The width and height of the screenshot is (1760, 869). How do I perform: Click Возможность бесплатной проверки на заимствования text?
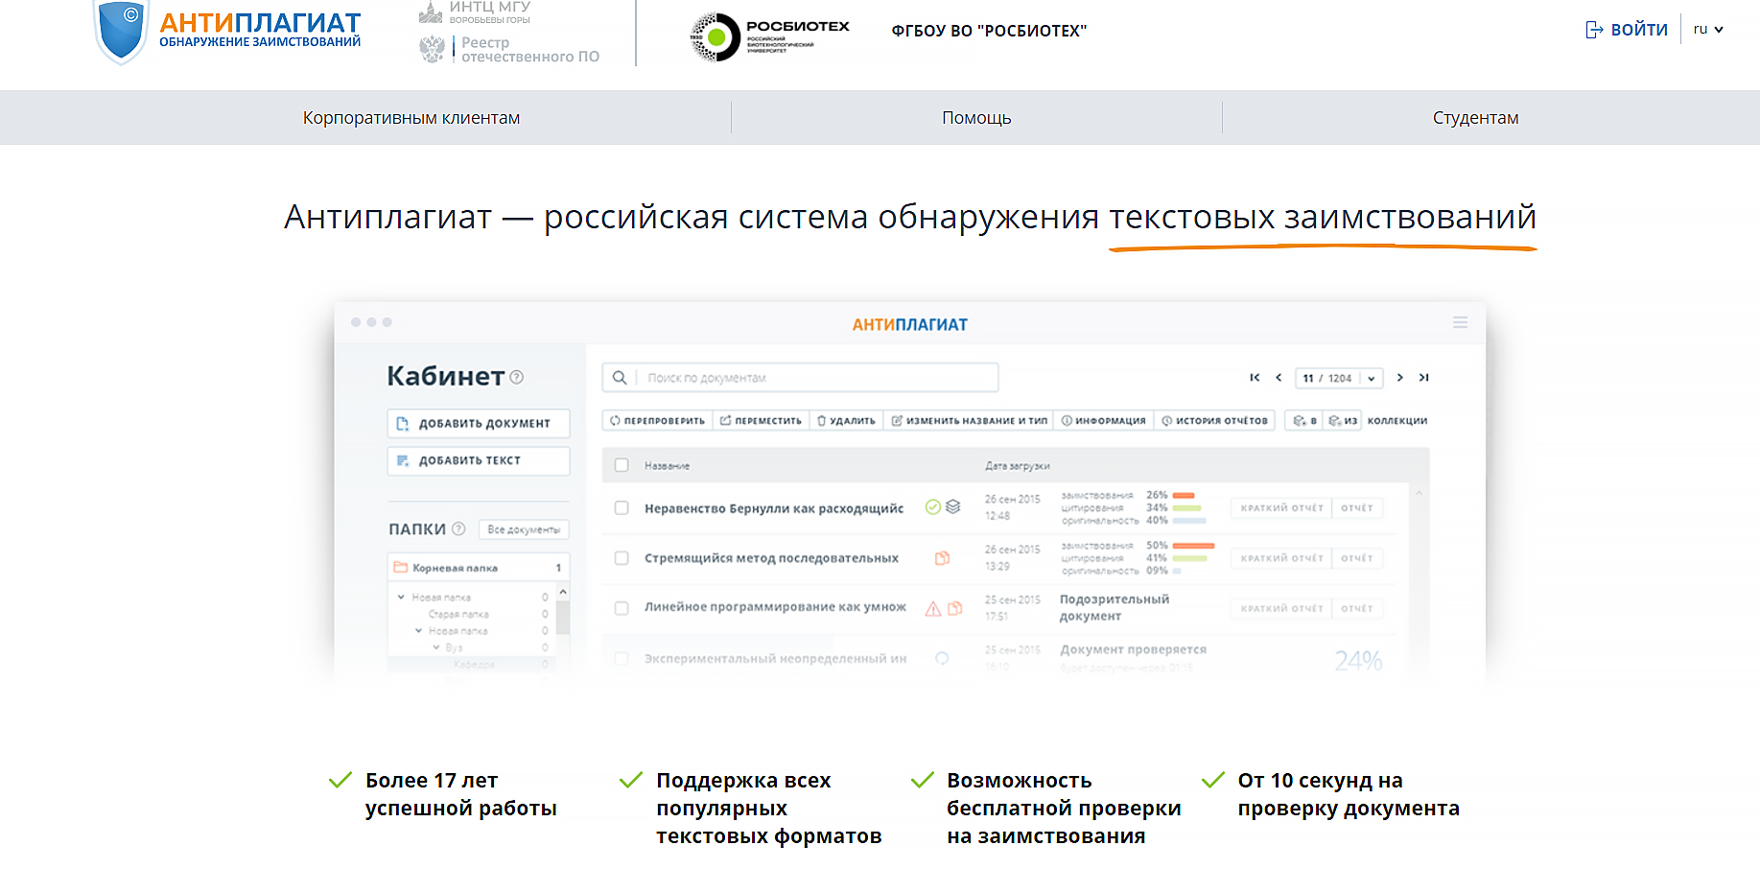[x=1064, y=809]
